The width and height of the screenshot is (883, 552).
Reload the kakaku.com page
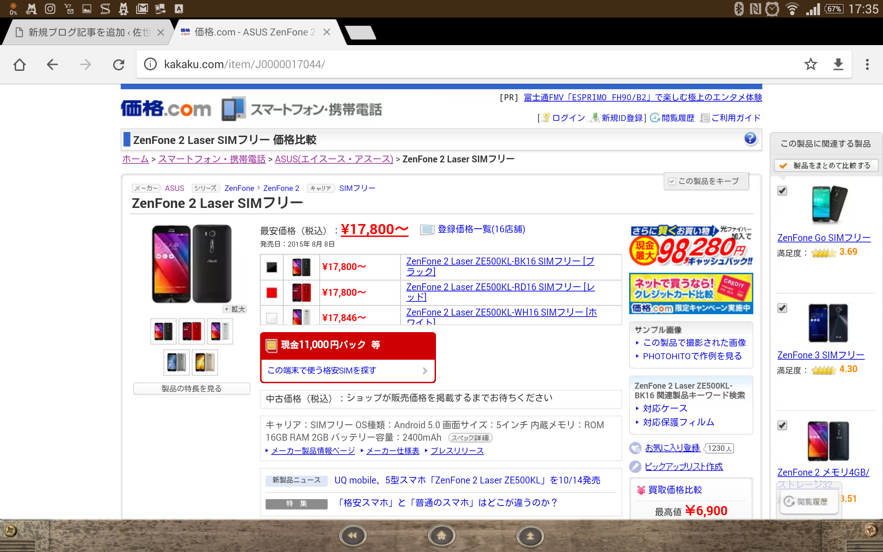pos(119,64)
